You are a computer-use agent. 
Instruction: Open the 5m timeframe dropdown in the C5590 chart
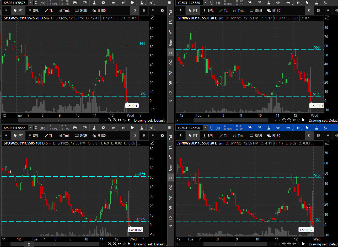(288, 128)
